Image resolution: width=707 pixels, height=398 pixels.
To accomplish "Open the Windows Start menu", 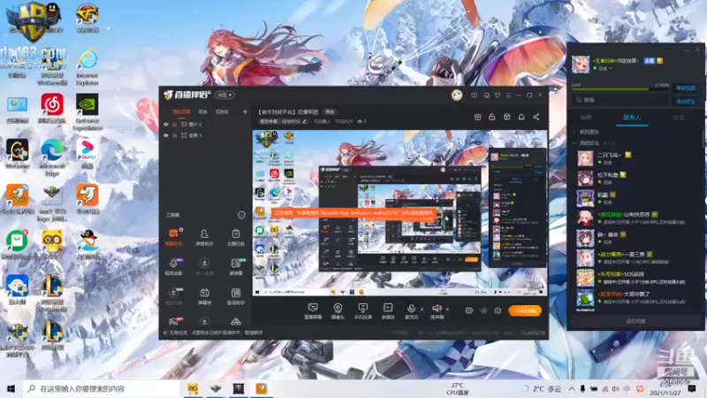I will coord(11,388).
